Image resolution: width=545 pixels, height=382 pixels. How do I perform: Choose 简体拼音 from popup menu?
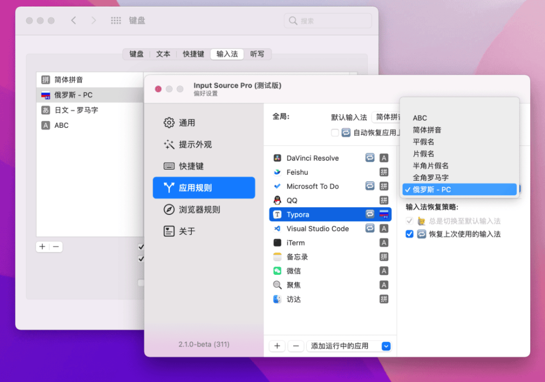[x=459, y=130]
